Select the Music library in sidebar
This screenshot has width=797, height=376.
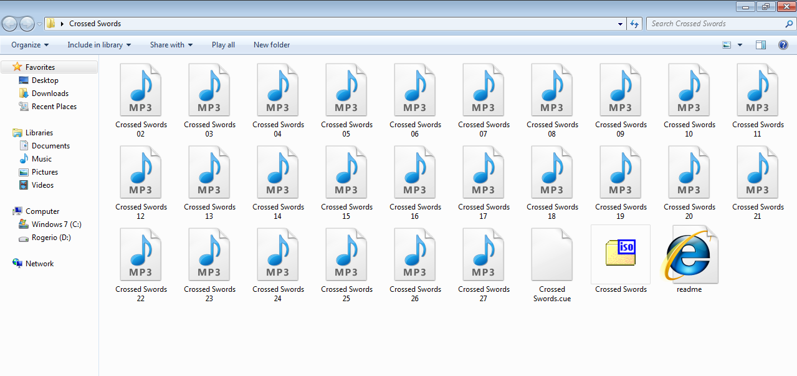[x=42, y=159]
